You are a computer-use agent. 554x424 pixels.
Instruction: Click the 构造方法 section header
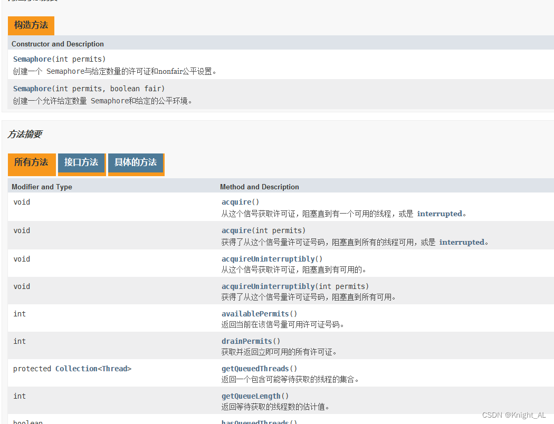(31, 25)
